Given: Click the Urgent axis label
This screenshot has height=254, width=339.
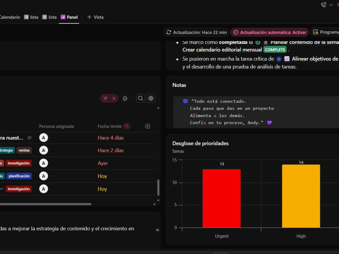Looking at the screenshot, I should pyautogui.click(x=222, y=236).
